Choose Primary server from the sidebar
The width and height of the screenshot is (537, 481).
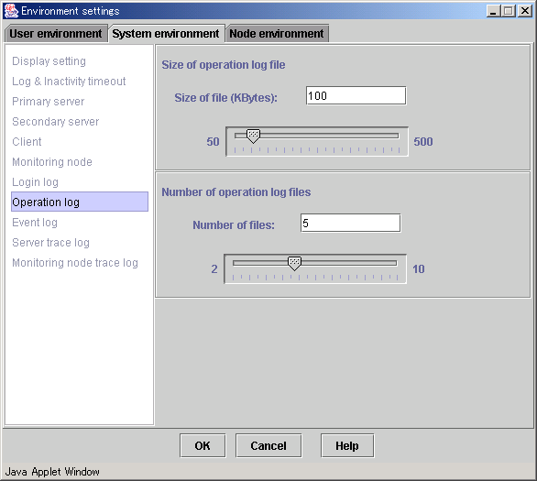click(x=49, y=102)
